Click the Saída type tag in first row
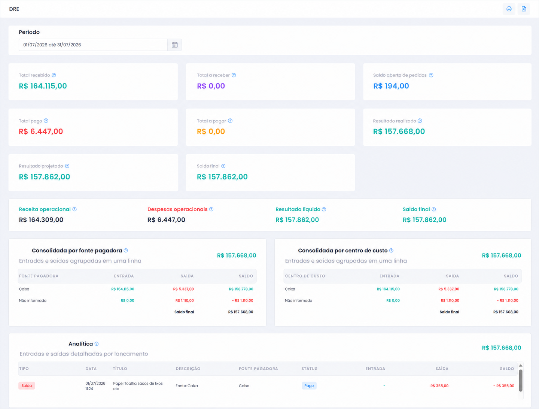This screenshot has height=409, width=539. [x=27, y=386]
